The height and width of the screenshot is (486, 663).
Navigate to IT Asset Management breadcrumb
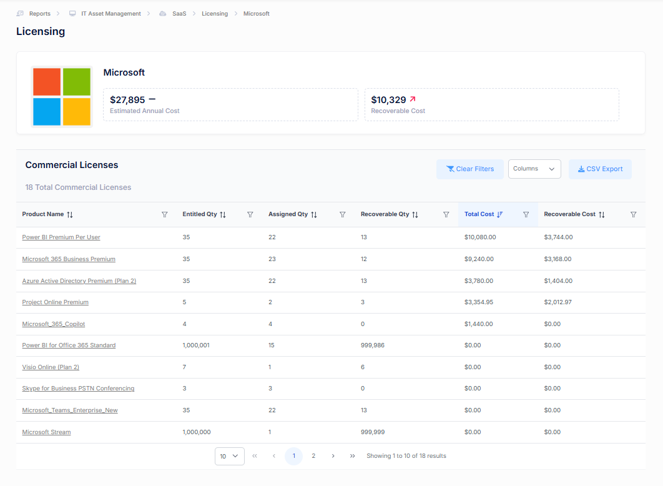point(110,14)
